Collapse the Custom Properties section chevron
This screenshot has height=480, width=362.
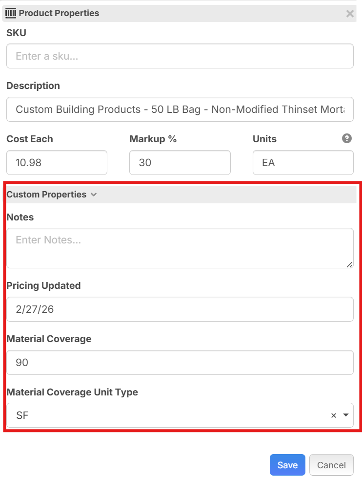[x=94, y=195]
